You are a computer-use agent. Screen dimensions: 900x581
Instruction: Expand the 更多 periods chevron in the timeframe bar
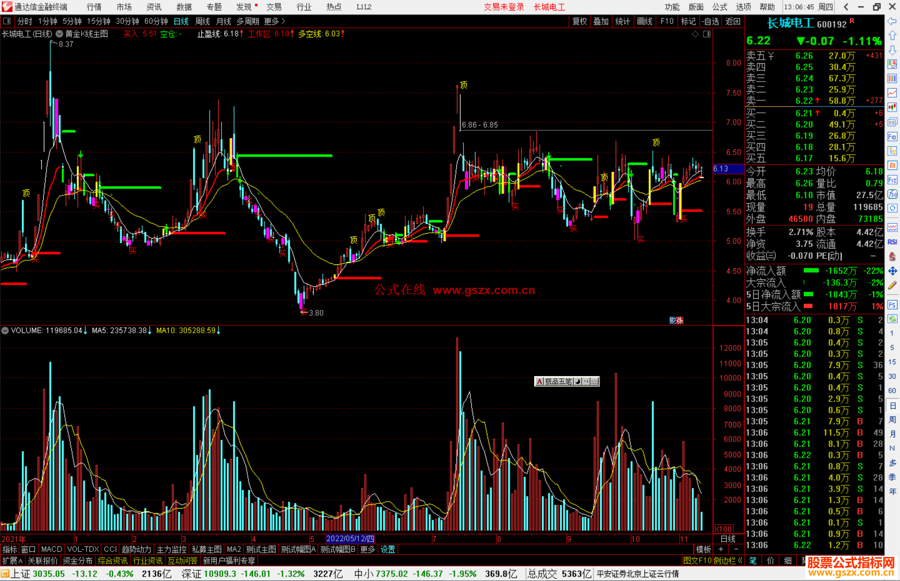click(x=284, y=21)
